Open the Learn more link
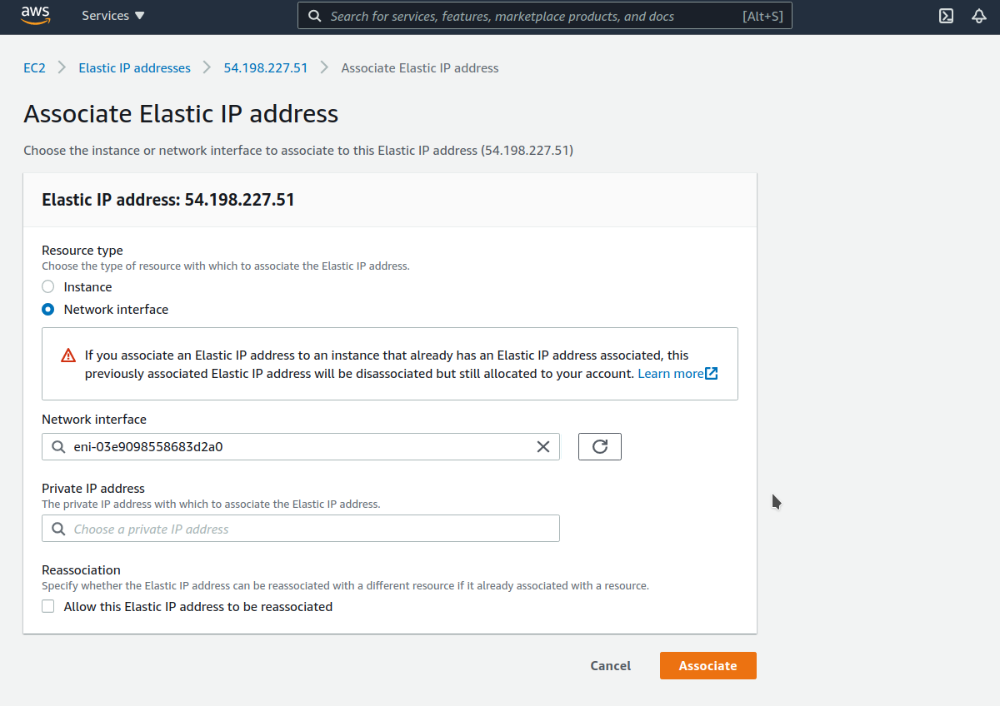1000x706 pixels. (x=671, y=373)
